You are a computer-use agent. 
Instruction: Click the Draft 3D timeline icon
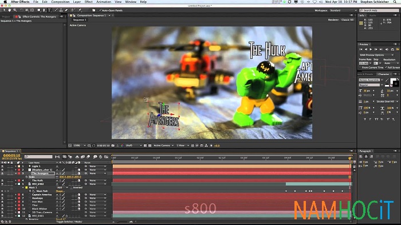[x=70, y=157]
